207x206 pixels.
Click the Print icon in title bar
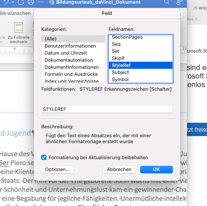31,2
